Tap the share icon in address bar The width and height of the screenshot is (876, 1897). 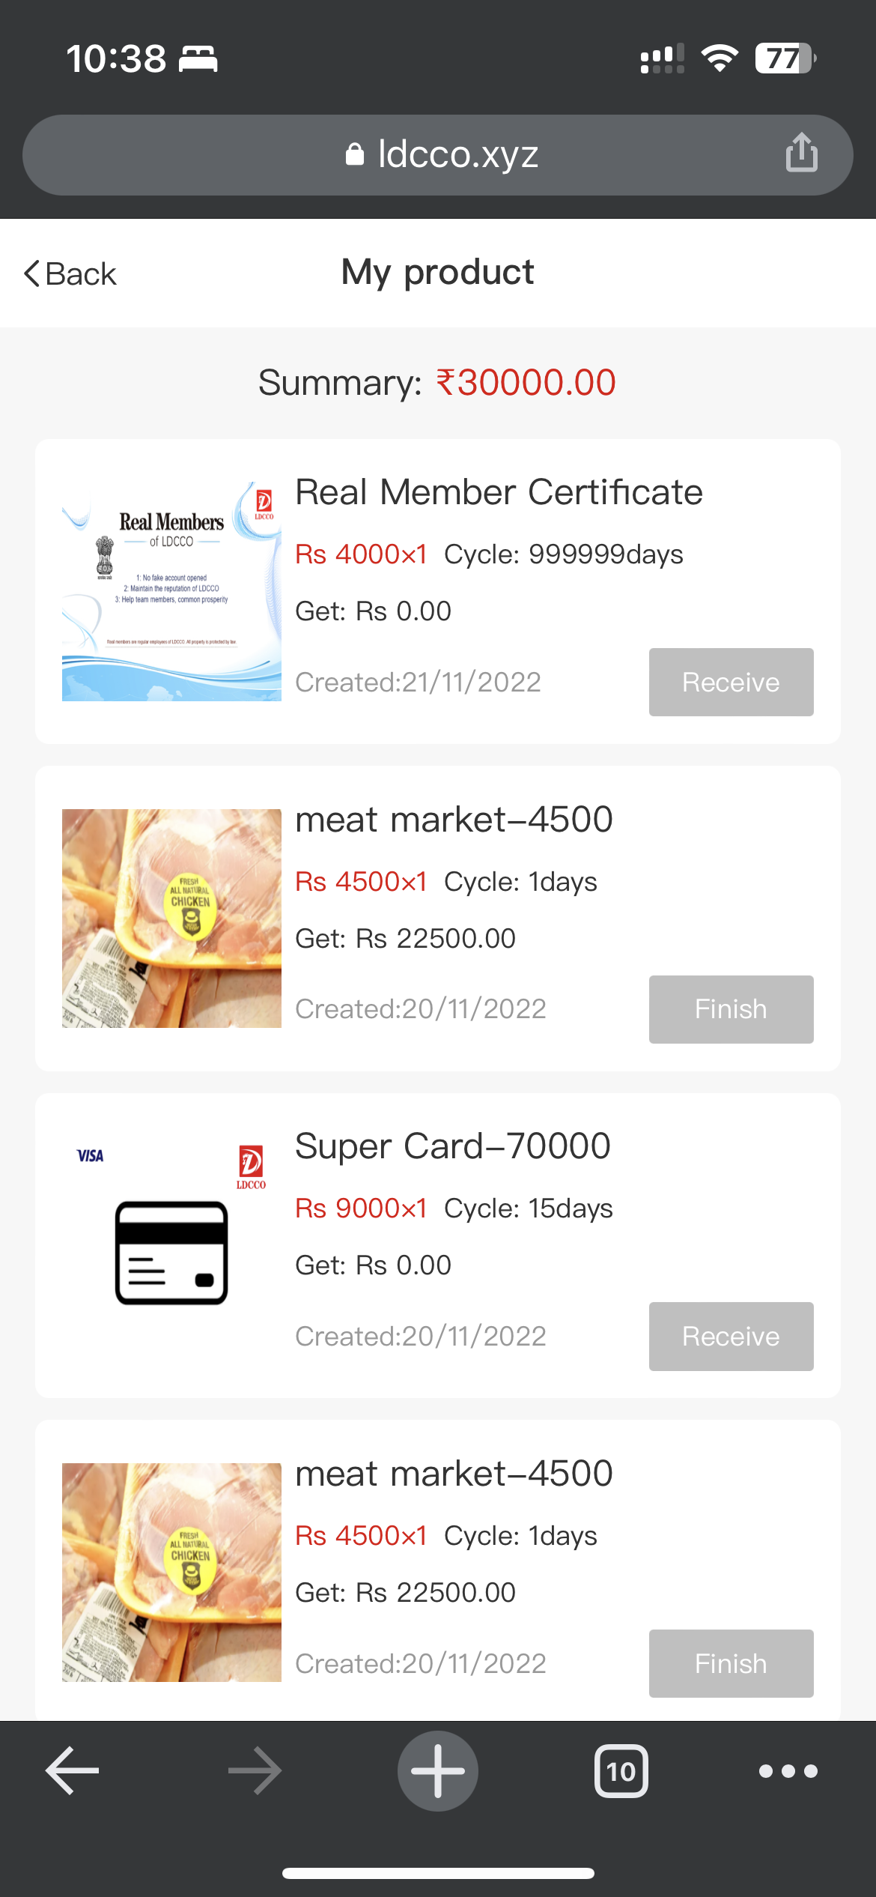click(x=801, y=153)
